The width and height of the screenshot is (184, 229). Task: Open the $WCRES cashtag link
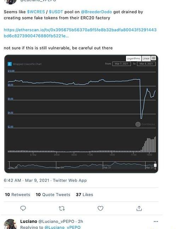(x=36, y=12)
